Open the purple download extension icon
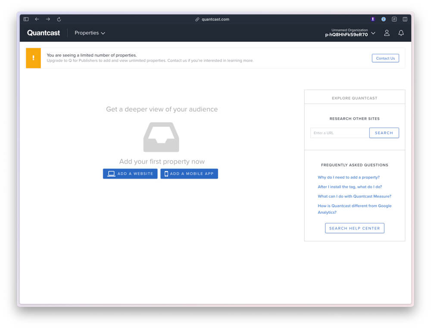431x329 pixels. 373,19
